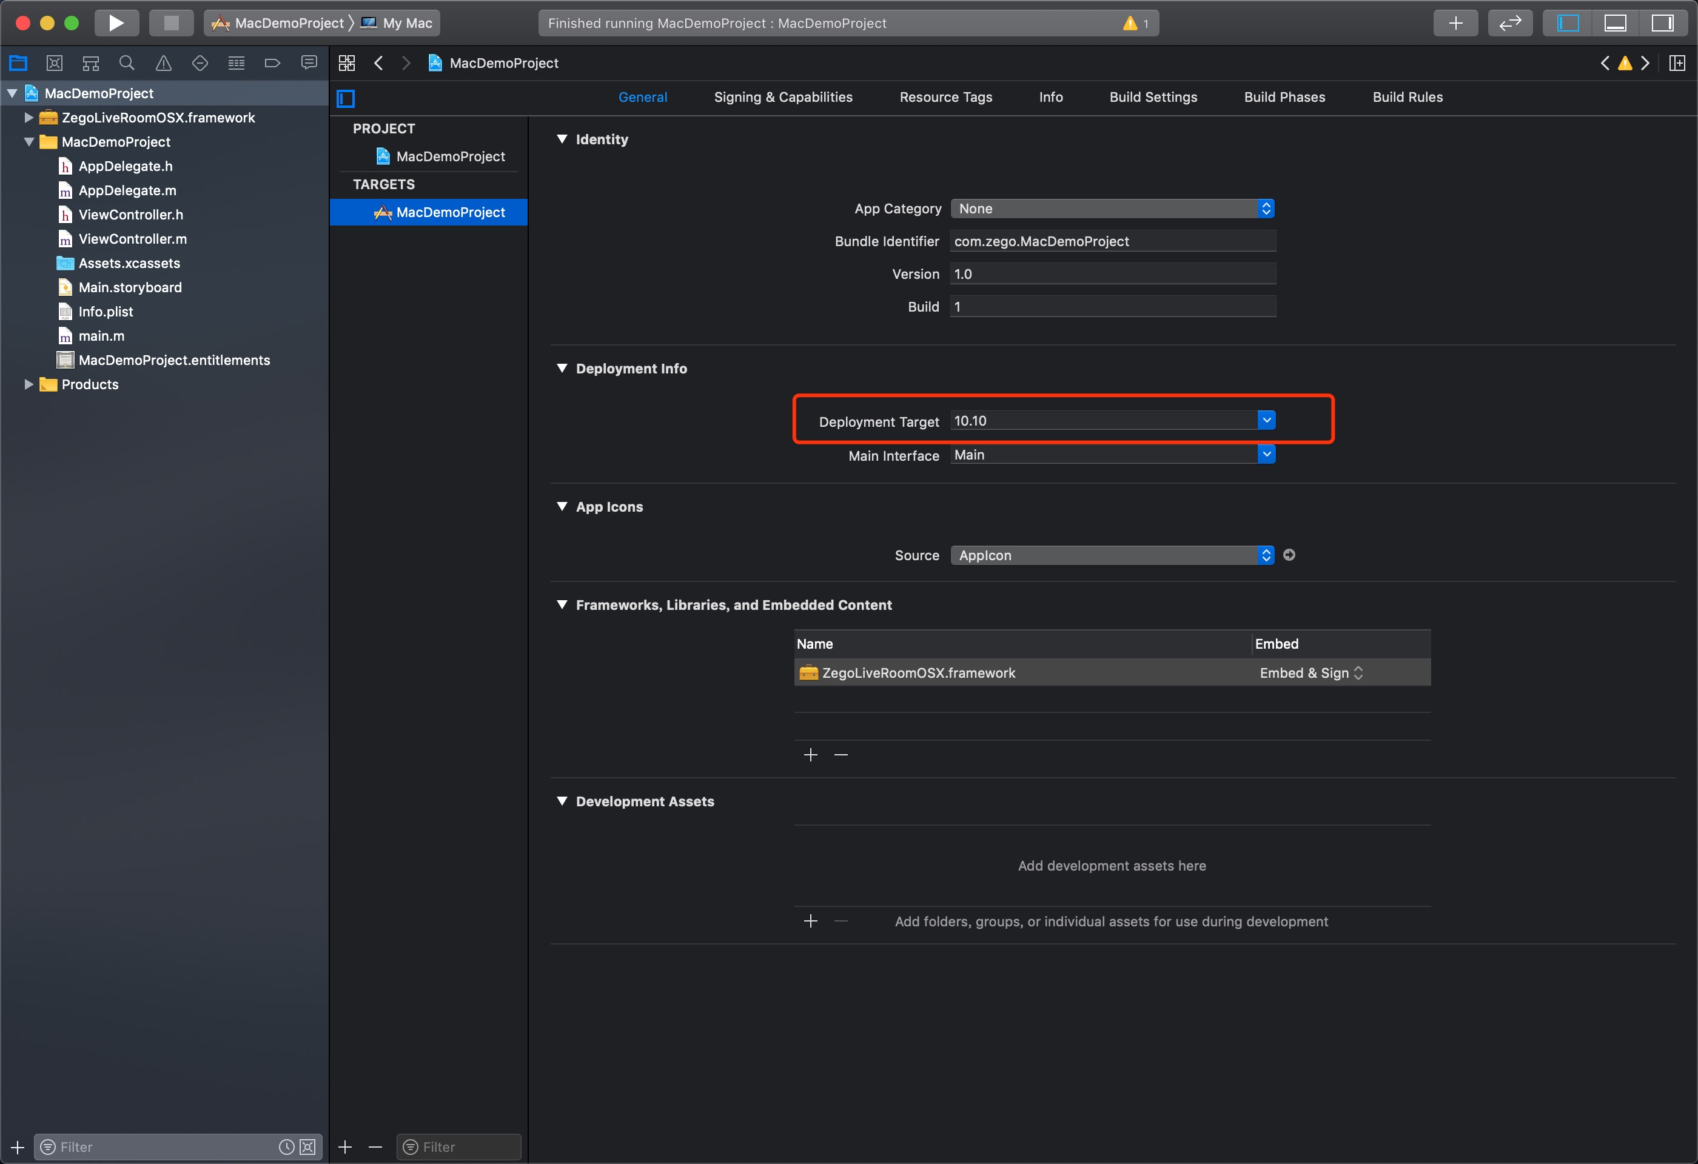Viewport: 1698px width, 1164px height.
Task: Switch to Build Settings tab
Action: click(x=1153, y=97)
